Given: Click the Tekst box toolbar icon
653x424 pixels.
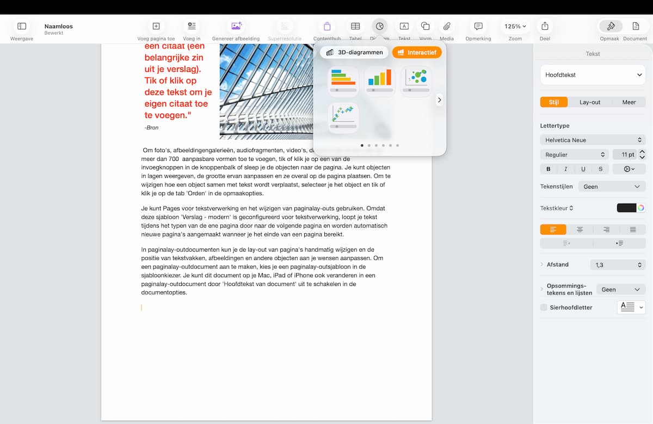Looking at the screenshot, I should pyautogui.click(x=404, y=26).
